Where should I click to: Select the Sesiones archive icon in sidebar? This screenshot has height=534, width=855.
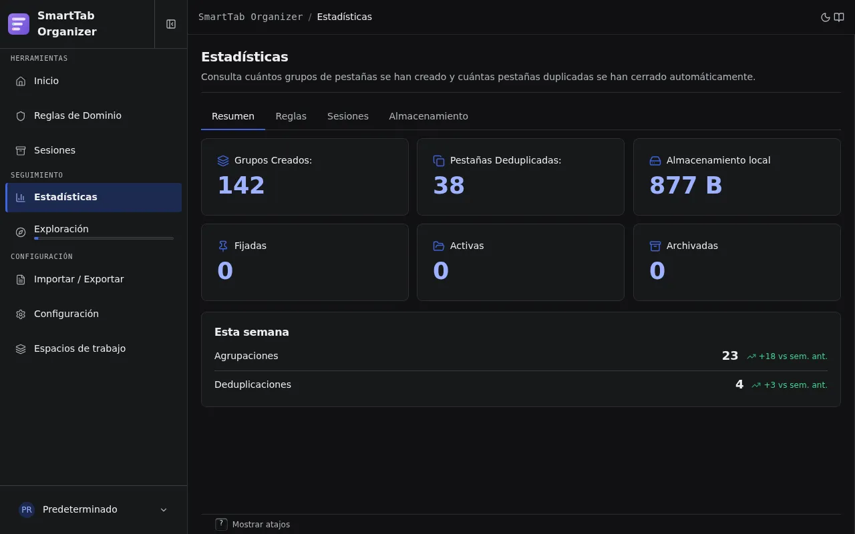click(21, 150)
